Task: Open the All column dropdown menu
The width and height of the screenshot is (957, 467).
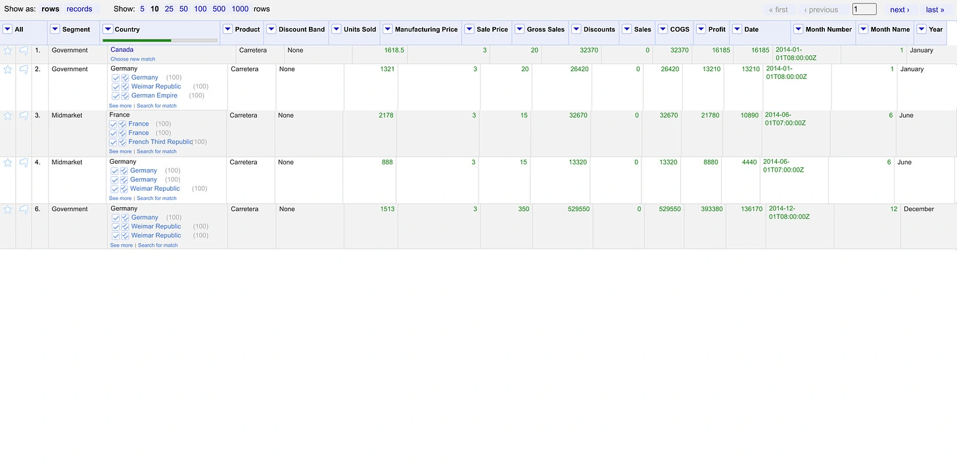Action: [8, 29]
